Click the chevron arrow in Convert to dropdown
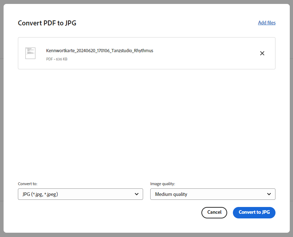Image resolution: width=293 pixels, height=237 pixels. [x=137, y=194]
